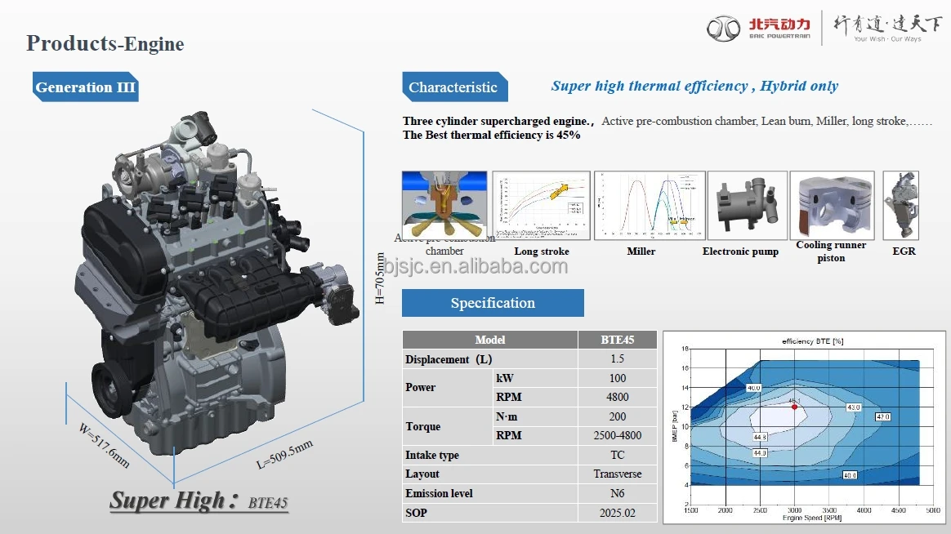The height and width of the screenshot is (534, 951).
Task: Open the Products-Engine heading link
Action: coord(105,43)
